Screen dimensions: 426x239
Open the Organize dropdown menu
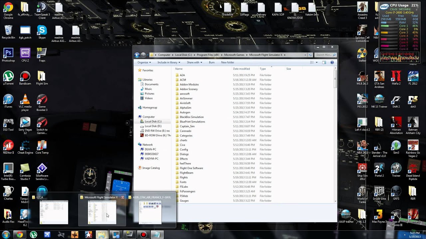tap(144, 62)
